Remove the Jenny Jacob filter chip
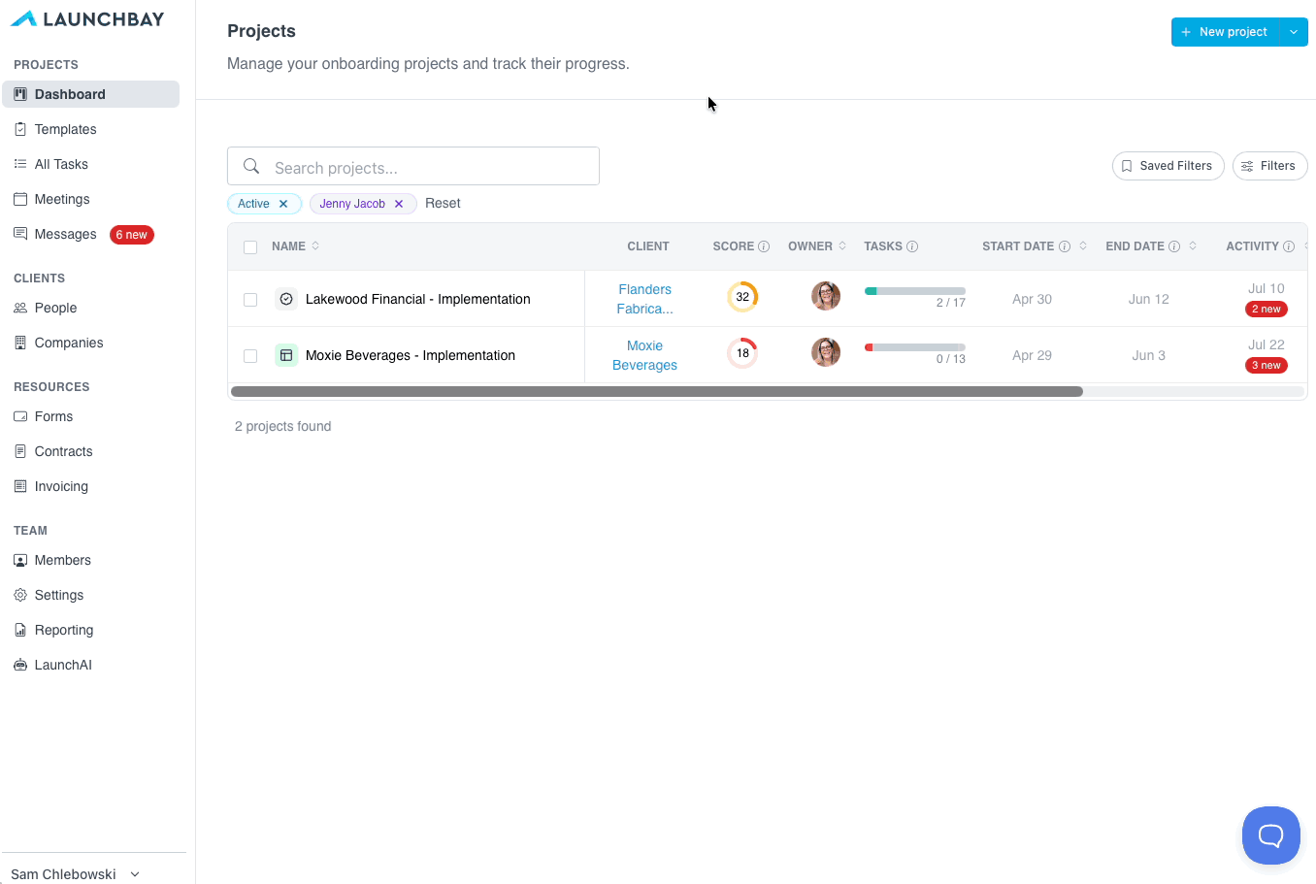Screen dimensions: 1316x884 pos(399,204)
